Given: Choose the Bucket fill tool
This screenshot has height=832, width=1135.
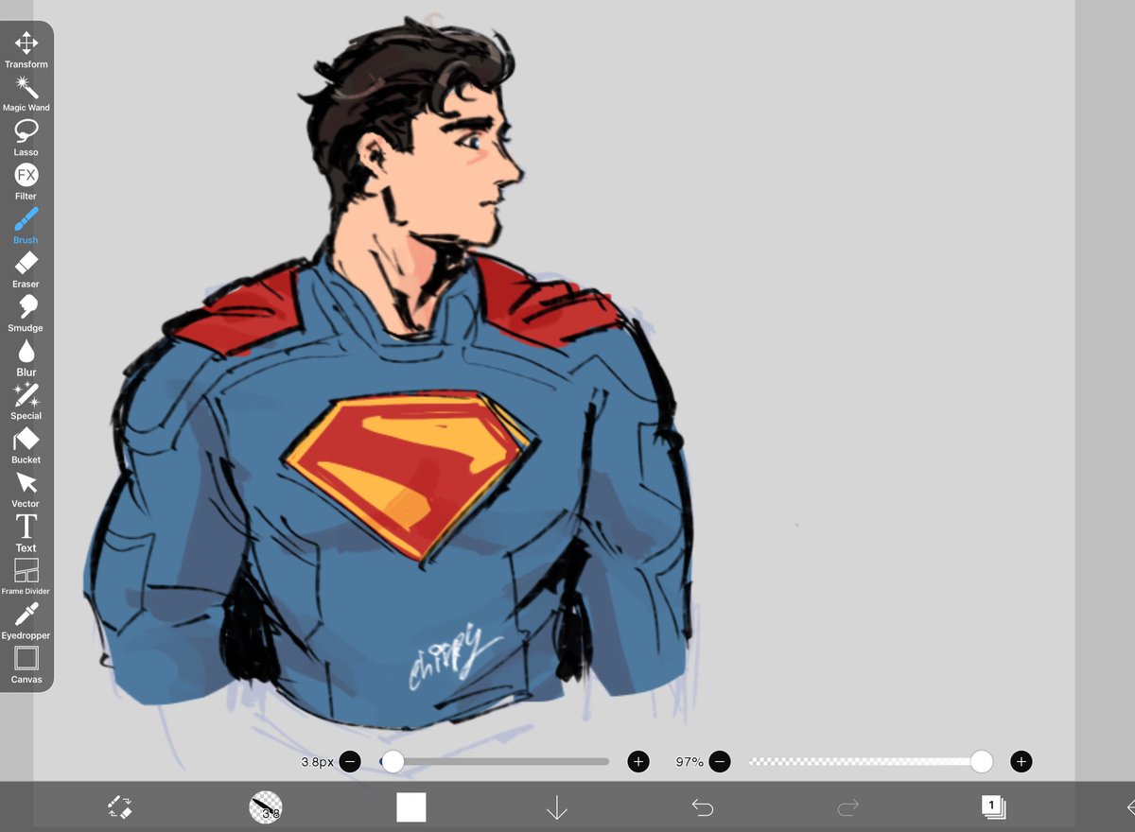Looking at the screenshot, I should pos(26,445).
